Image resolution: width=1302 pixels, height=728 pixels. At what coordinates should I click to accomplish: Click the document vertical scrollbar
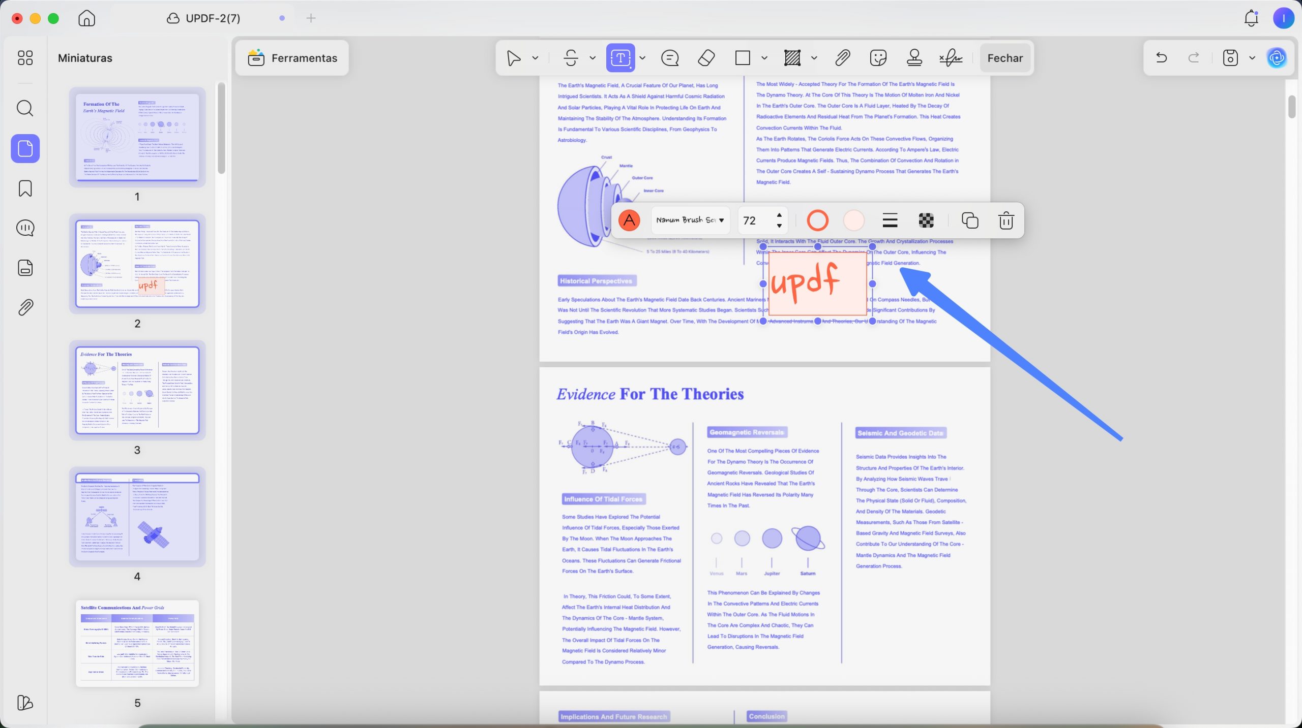click(1292, 107)
